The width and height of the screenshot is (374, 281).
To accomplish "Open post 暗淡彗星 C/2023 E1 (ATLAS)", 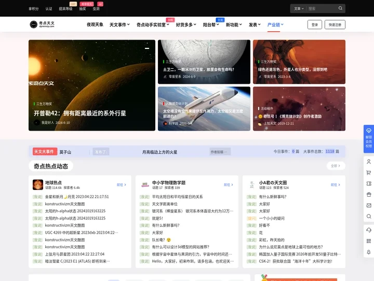I will point(77,261).
